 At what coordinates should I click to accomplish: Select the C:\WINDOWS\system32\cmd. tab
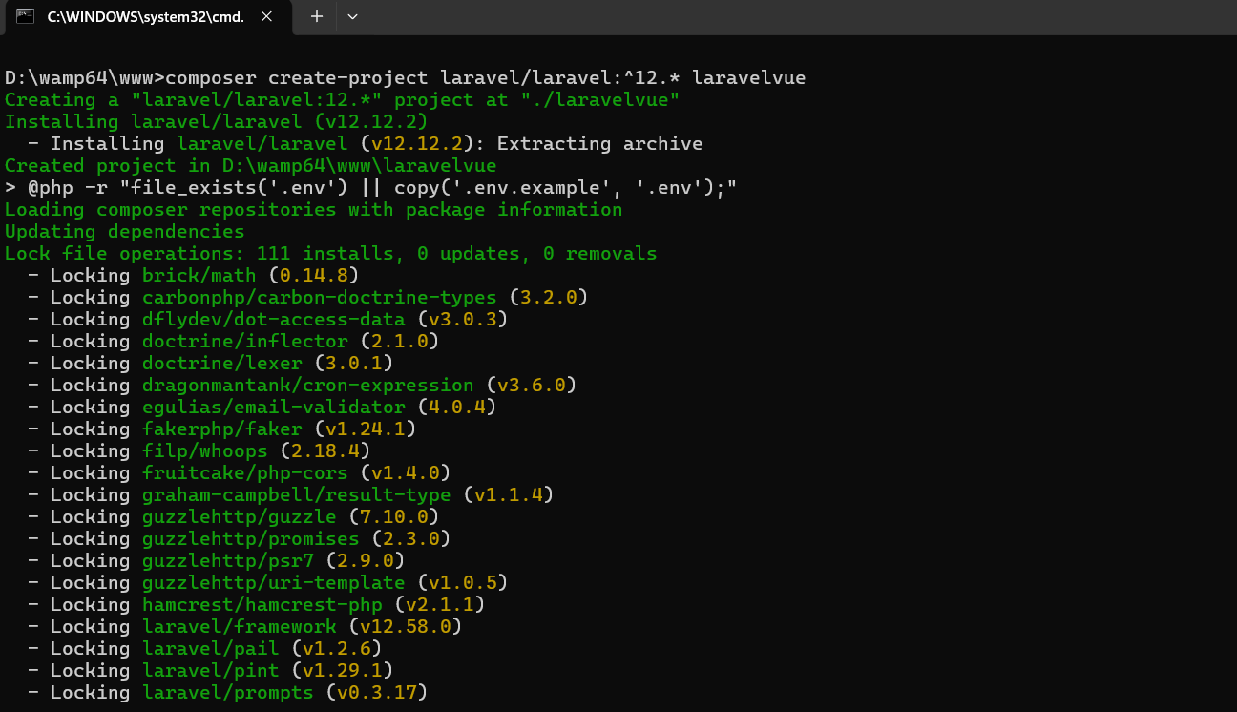click(147, 17)
